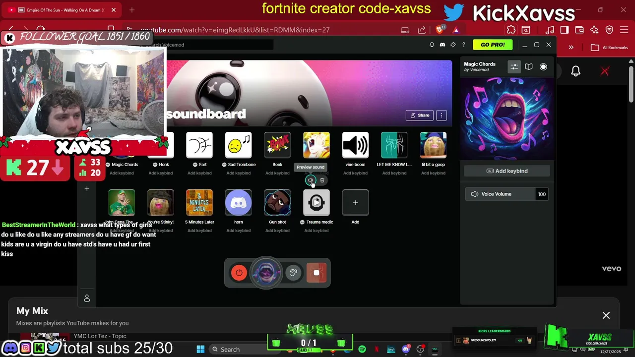Open soundboard three-dots options menu

[x=441, y=115]
